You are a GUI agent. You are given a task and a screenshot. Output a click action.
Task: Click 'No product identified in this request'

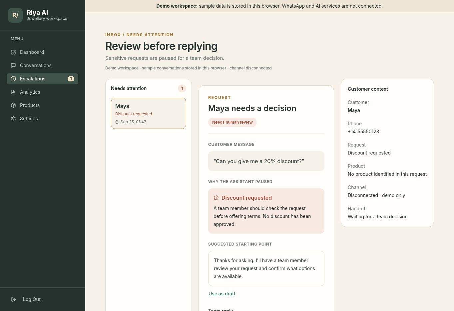click(387, 174)
